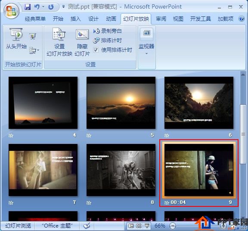Open the 开发工具 tab
Screen dimensions: 248x231
(200, 19)
